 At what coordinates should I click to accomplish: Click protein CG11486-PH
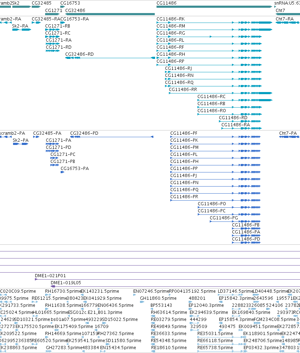(184, 162)
